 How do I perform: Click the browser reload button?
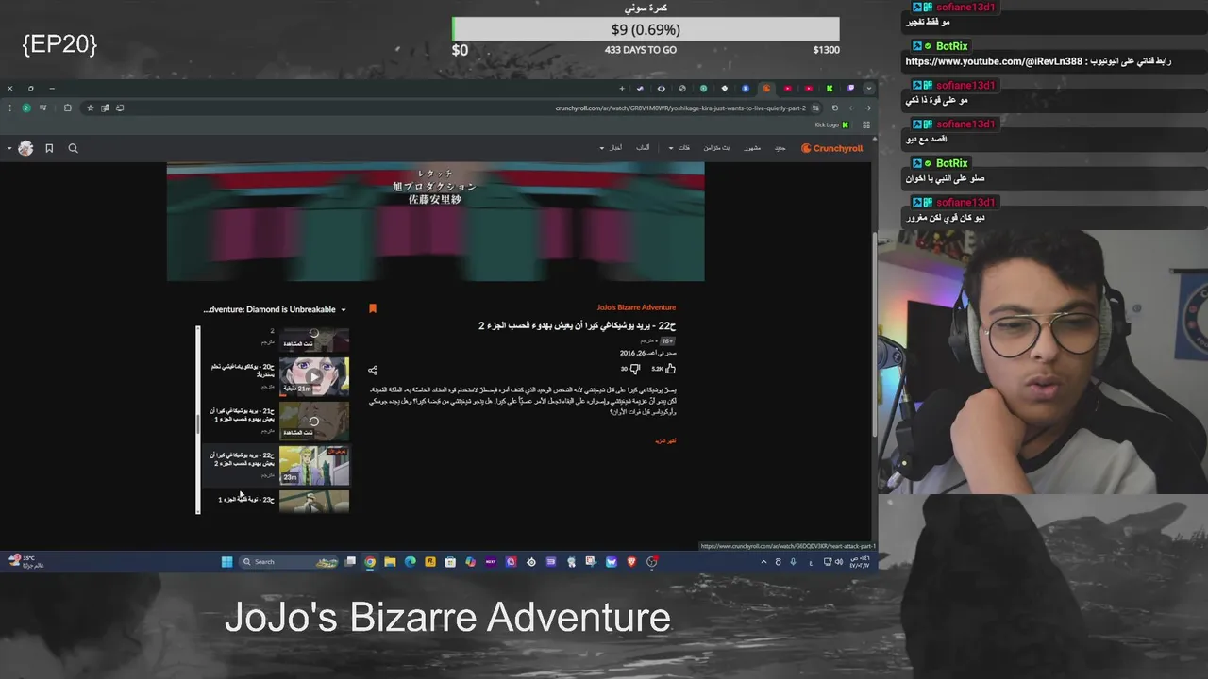pos(834,108)
